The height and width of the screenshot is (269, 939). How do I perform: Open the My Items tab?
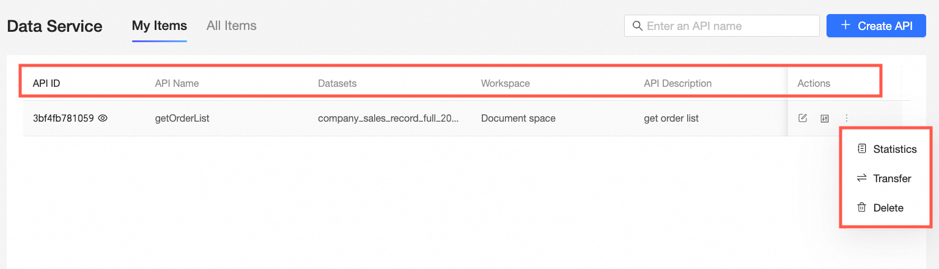tap(159, 26)
